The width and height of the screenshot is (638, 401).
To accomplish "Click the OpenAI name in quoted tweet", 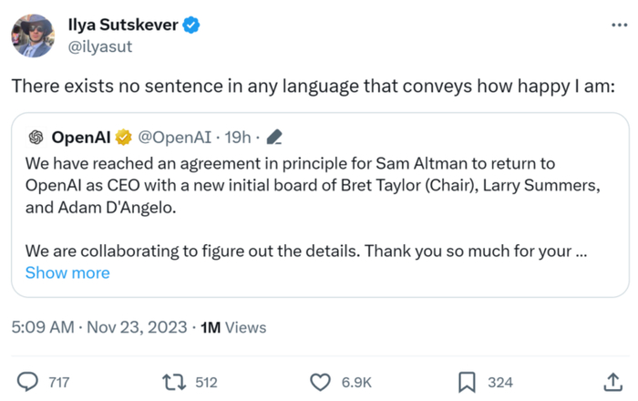I will (x=81, y=138).
